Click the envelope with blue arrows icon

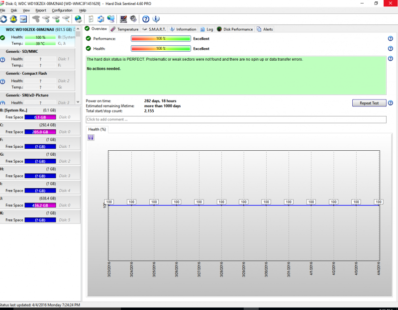(101, 19)
